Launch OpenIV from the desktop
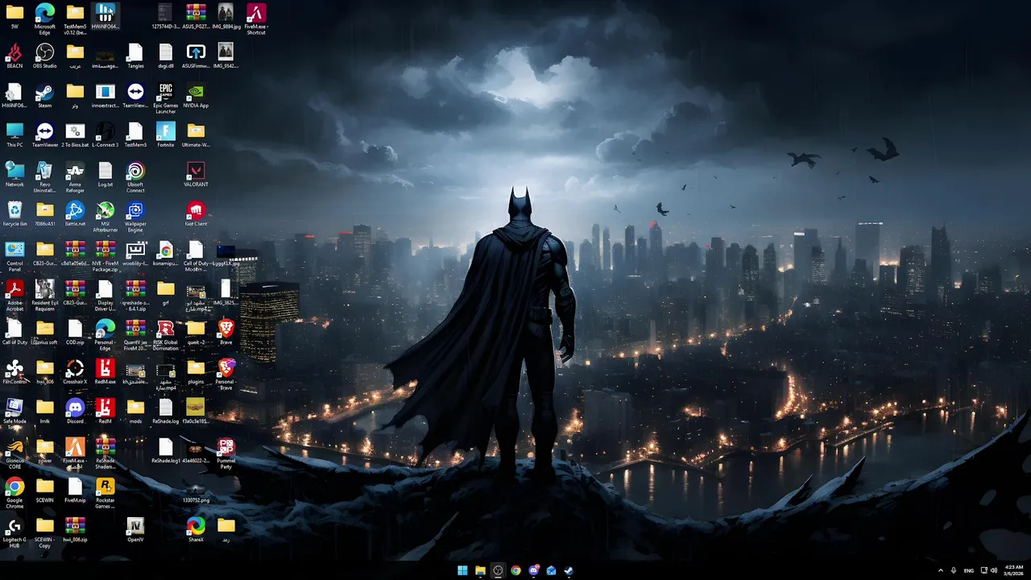1031x580 pixels. [135, 530]
